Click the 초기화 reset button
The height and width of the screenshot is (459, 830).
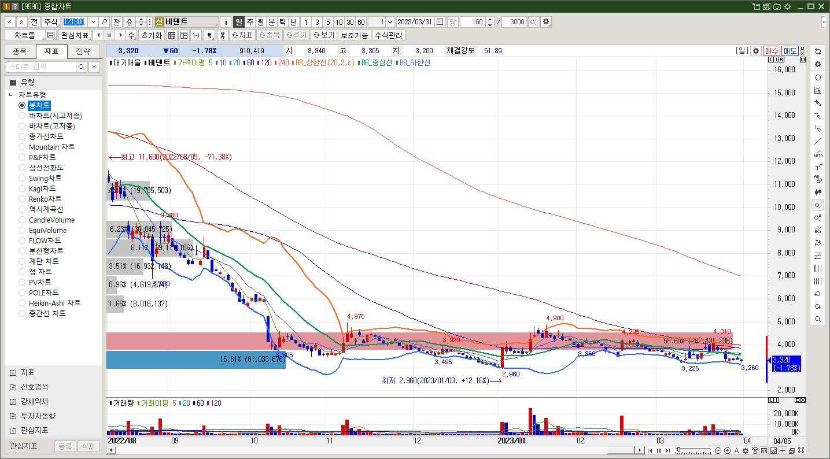[x=151, y=35]
